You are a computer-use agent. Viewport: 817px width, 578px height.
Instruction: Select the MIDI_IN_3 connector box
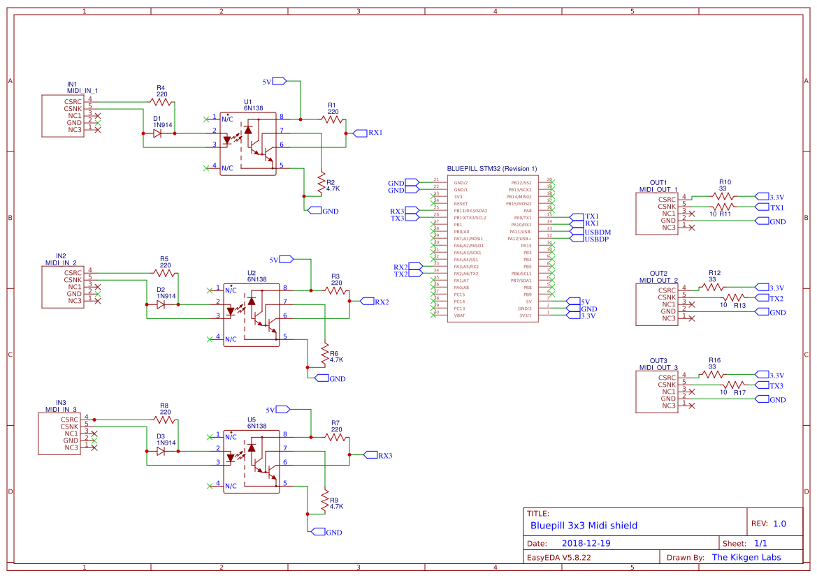(59, 434)
